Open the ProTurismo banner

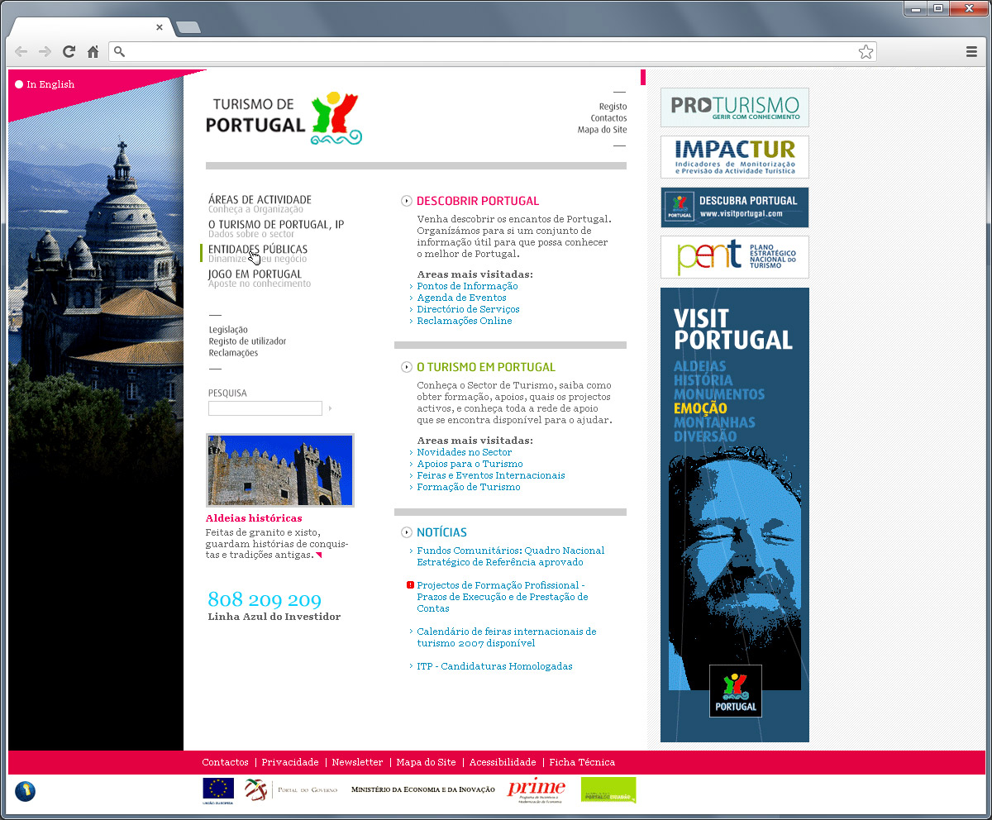coord(734,107)
